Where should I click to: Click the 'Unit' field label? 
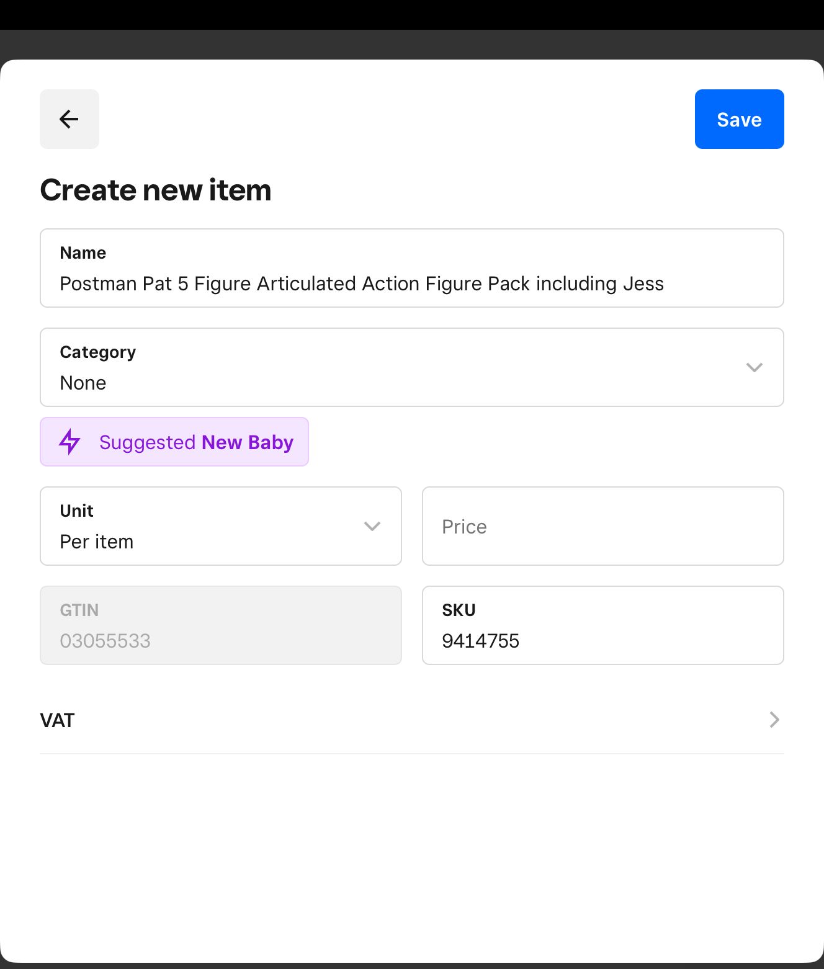[x=77, y=511]
